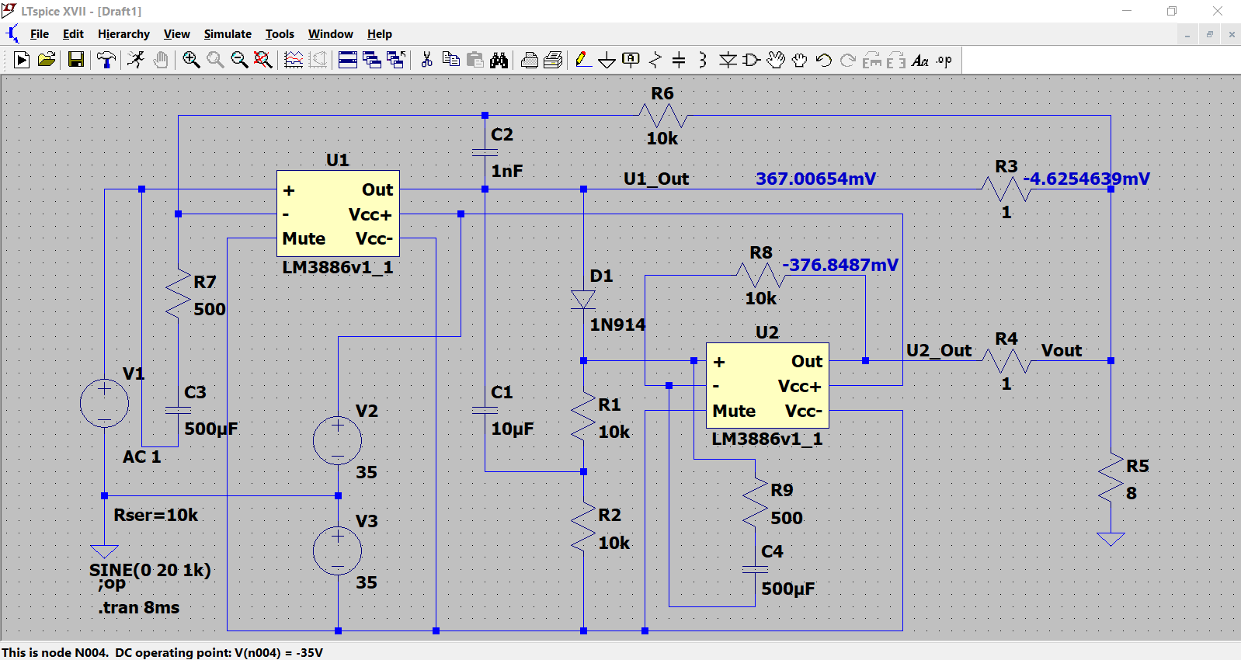Tile windows horizontally icon
1241x660 pixels.
pos(348,60)
